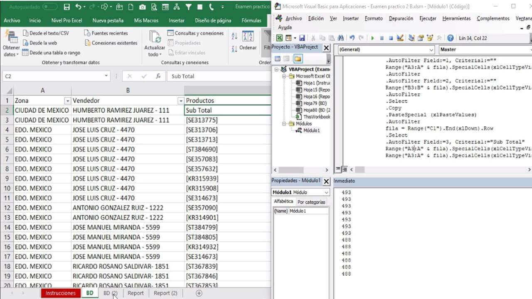Click the phone icon in Excel quick access toolbar

coord(211,7)
